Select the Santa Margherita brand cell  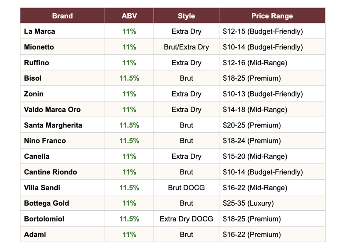point(53,125)
